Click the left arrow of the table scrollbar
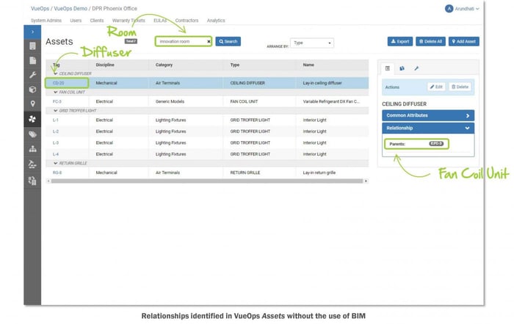The height and width of the screenshot is (324, 514). 48,181
